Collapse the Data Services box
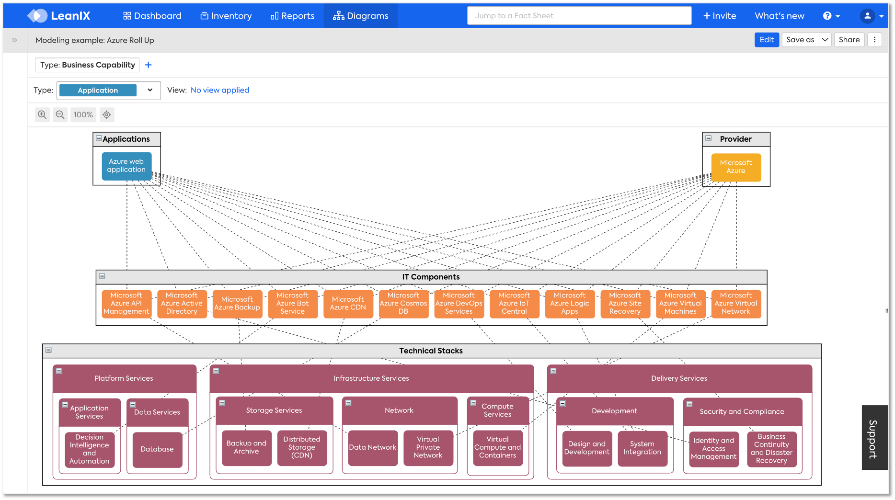Image resolution: width=895 pixels, height=500 pixels. pos(133,405)
